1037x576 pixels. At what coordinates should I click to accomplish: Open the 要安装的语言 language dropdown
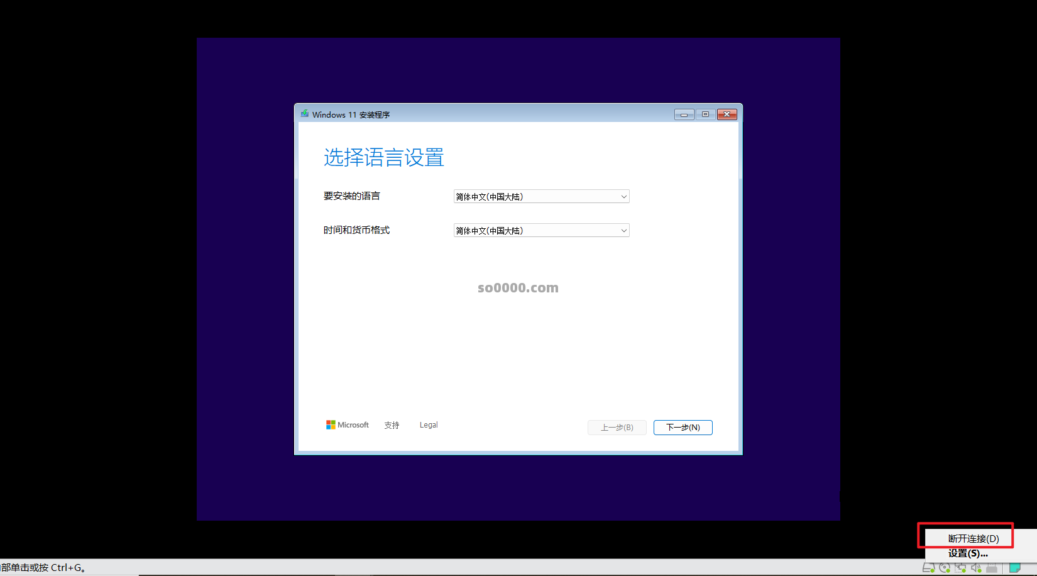point(540,196)
